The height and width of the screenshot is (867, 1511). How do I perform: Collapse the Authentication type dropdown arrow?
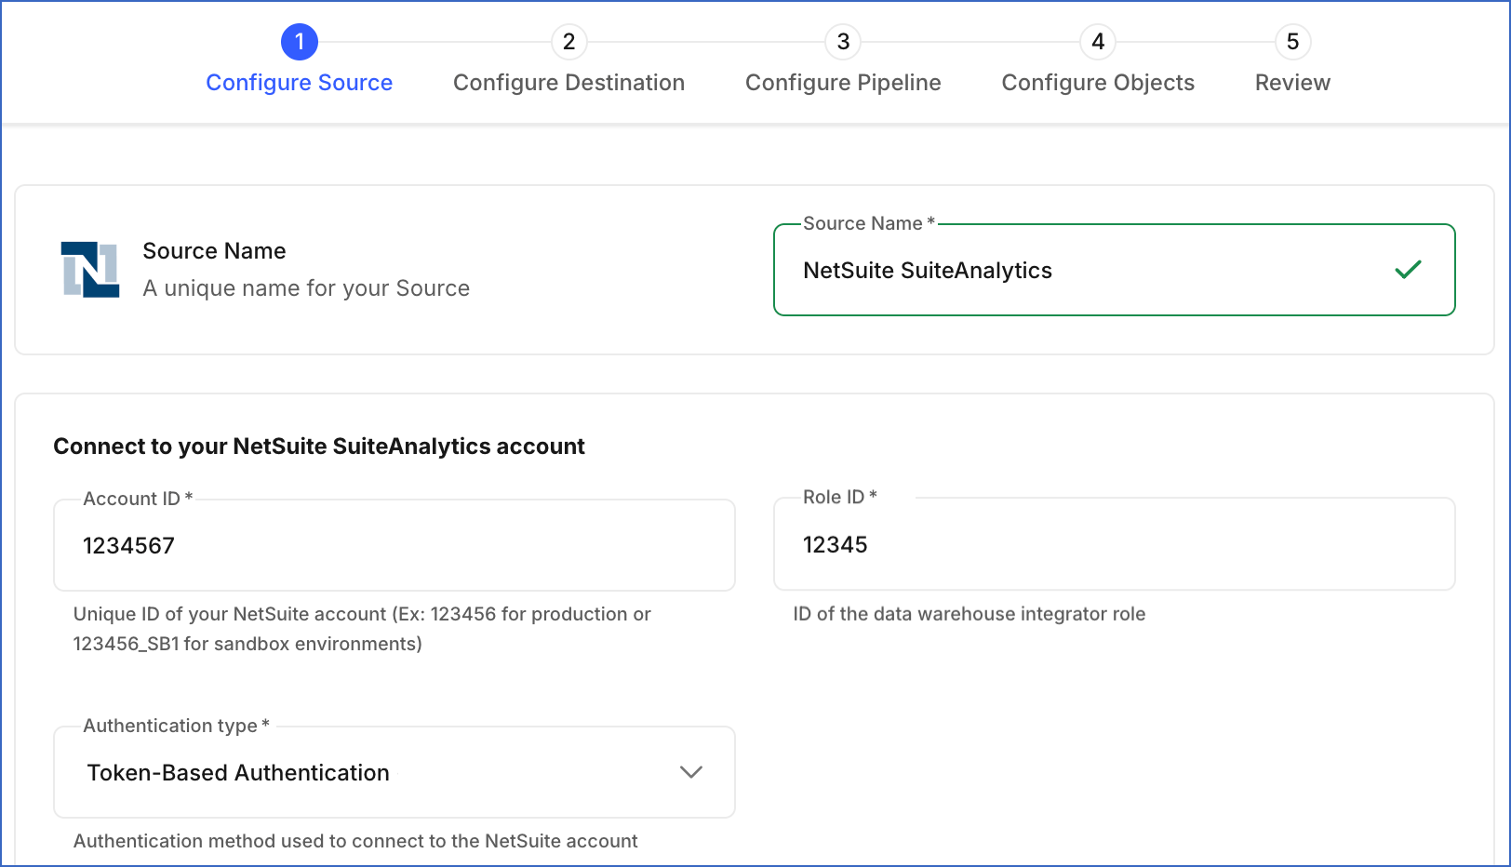(690, 772)
